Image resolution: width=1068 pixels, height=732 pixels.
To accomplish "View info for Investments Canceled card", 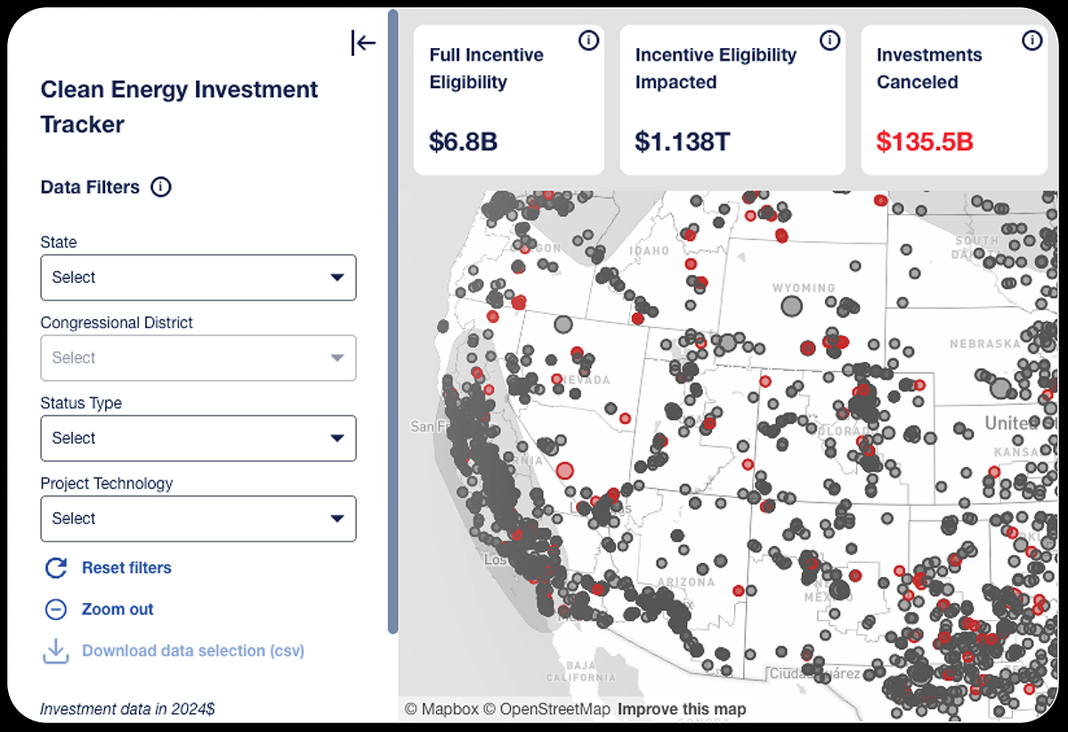I will pyautogui.click(x=1032, y=40).
